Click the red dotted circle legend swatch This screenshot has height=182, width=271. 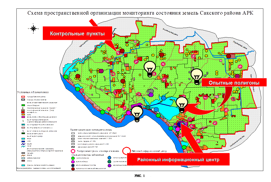click(x=73, y=169)
